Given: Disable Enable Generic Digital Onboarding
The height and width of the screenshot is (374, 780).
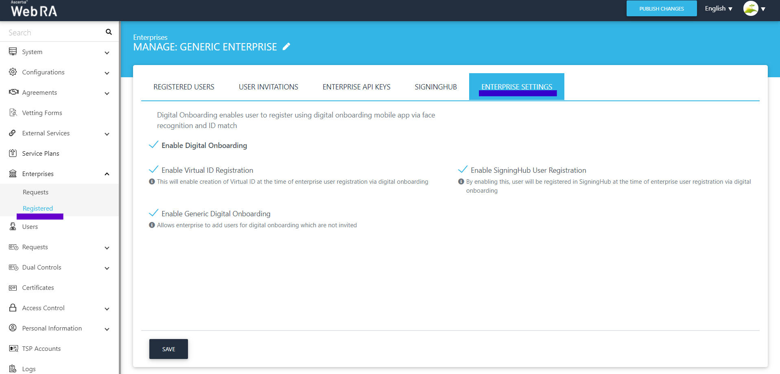Looking at the screenshot, I should coord(154,213).
